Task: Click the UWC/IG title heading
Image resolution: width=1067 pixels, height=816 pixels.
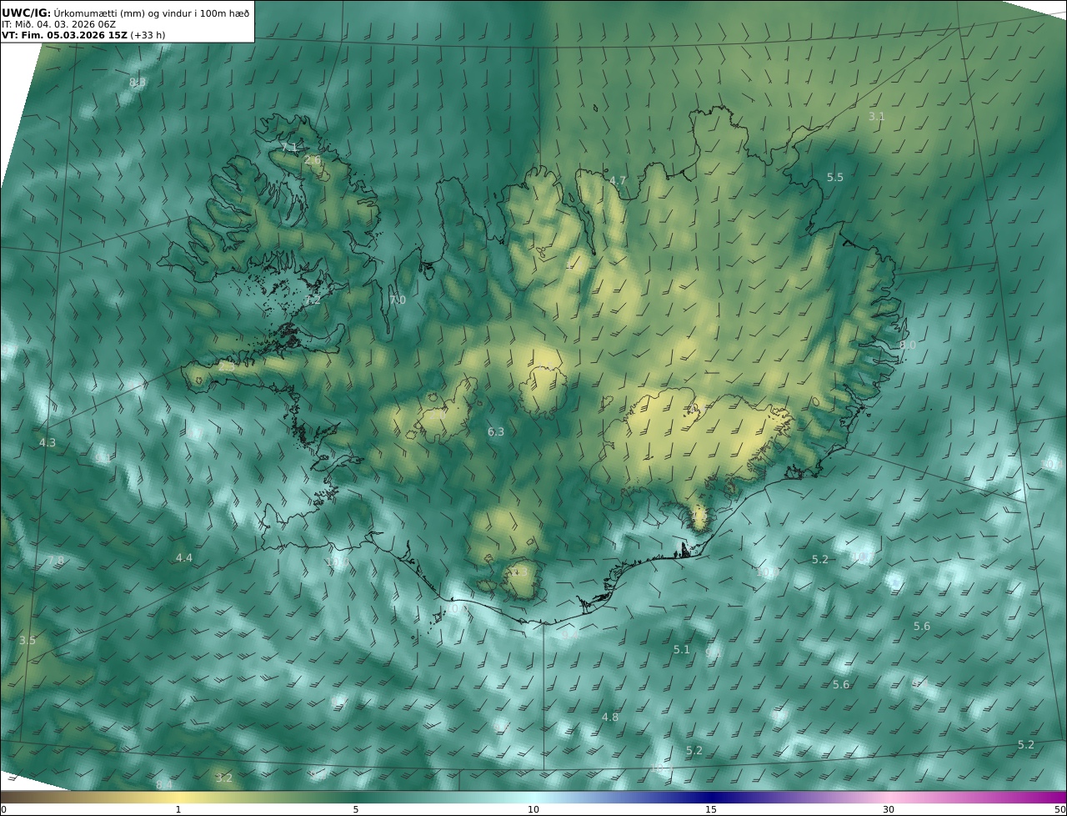Action: (x=27, y=13)
